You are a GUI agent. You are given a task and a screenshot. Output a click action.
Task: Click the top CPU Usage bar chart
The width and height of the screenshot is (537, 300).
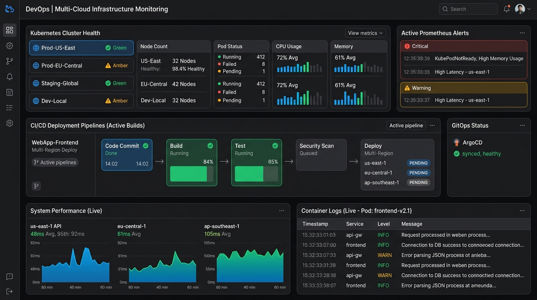300,67
